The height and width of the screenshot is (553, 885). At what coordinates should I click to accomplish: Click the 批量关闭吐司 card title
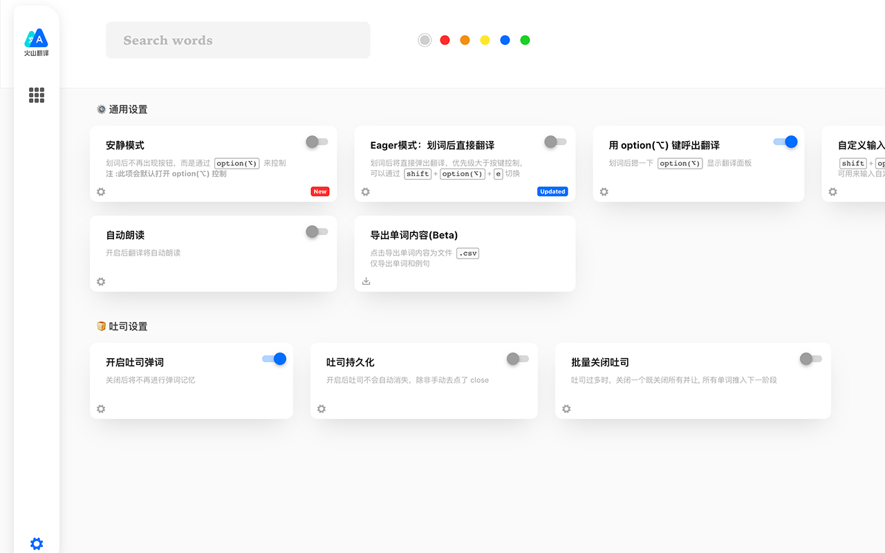(600, 362)
